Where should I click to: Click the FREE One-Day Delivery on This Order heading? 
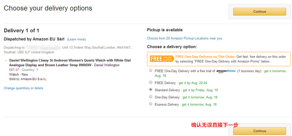(205, 57)
